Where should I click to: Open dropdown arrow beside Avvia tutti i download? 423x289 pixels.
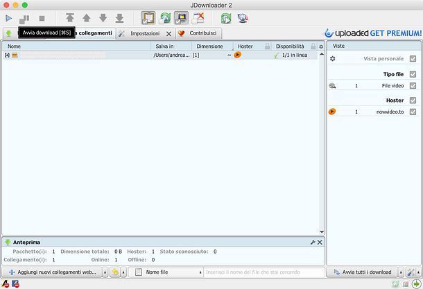coord(401,272)
